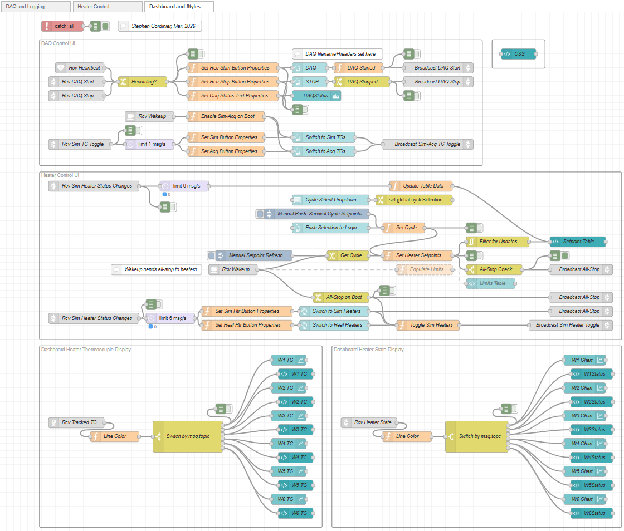Select the disabled Populate Limits node
624x531 pixels.
tap(424, 269)
